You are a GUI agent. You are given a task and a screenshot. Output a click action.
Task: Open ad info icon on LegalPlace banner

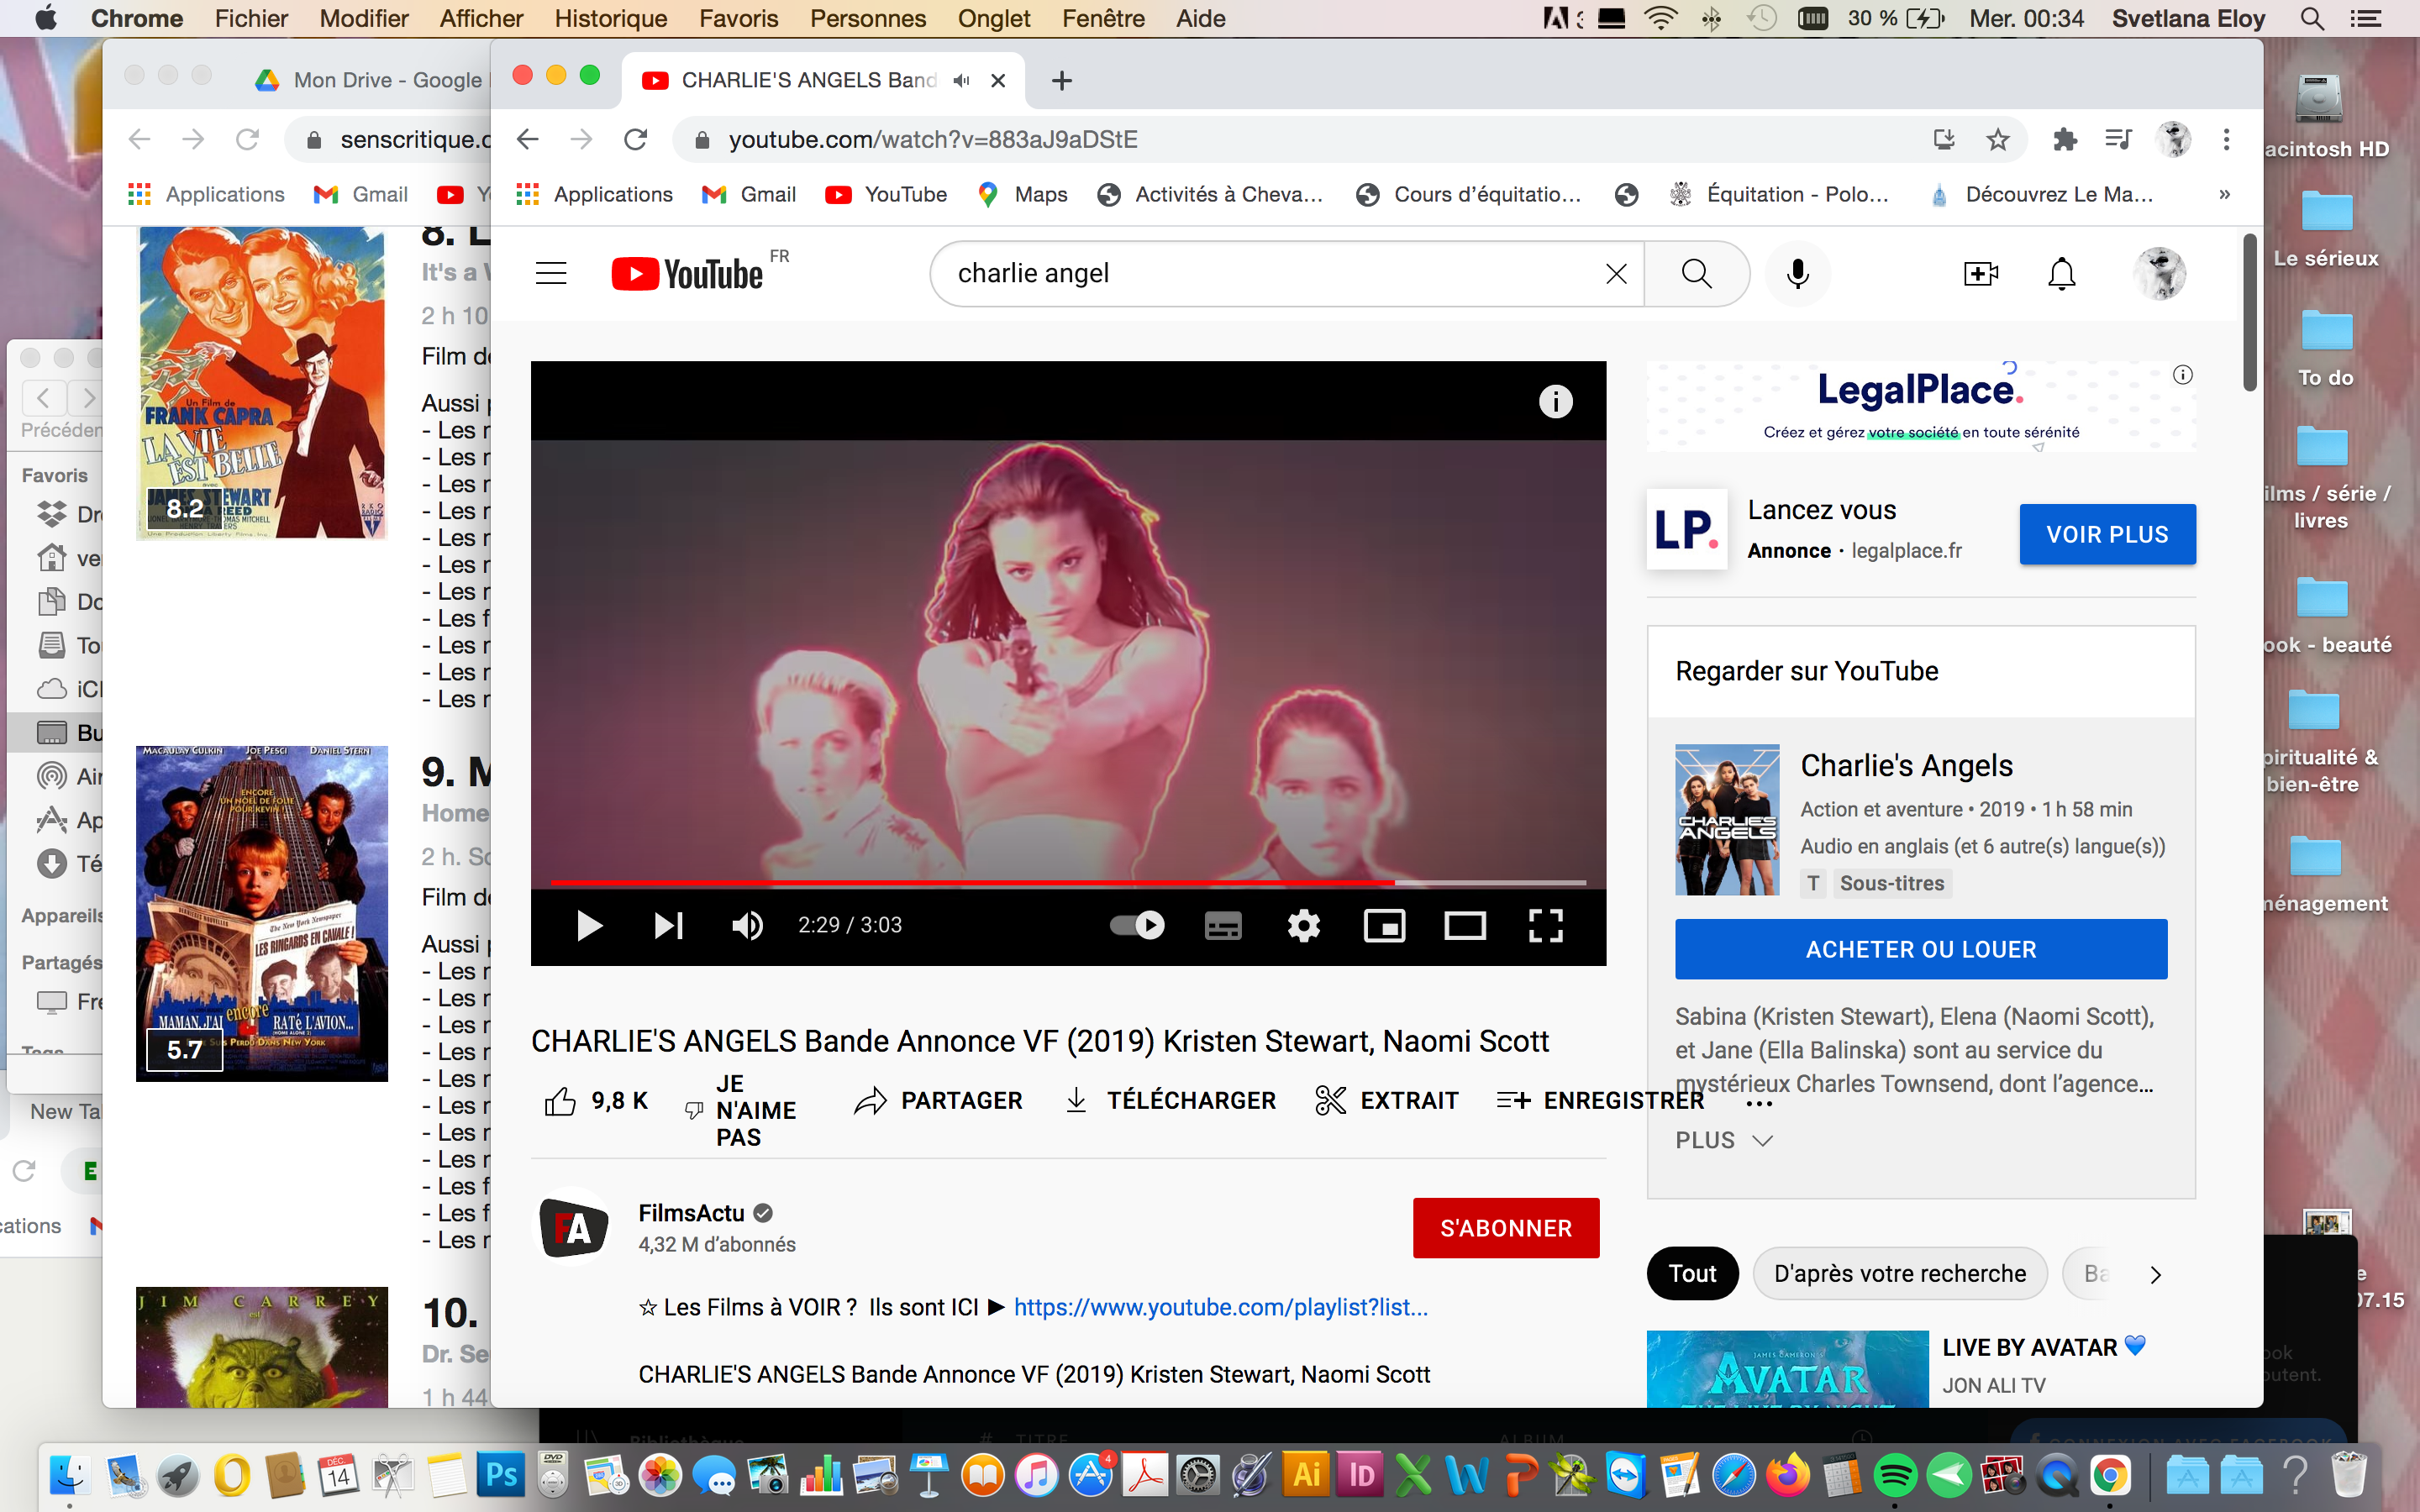2182,374
